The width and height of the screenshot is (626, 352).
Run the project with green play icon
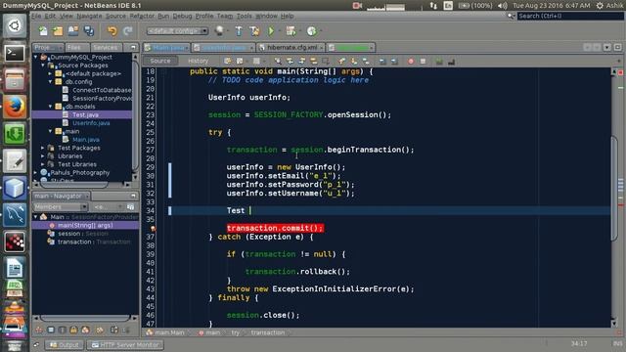coord(271,30)
